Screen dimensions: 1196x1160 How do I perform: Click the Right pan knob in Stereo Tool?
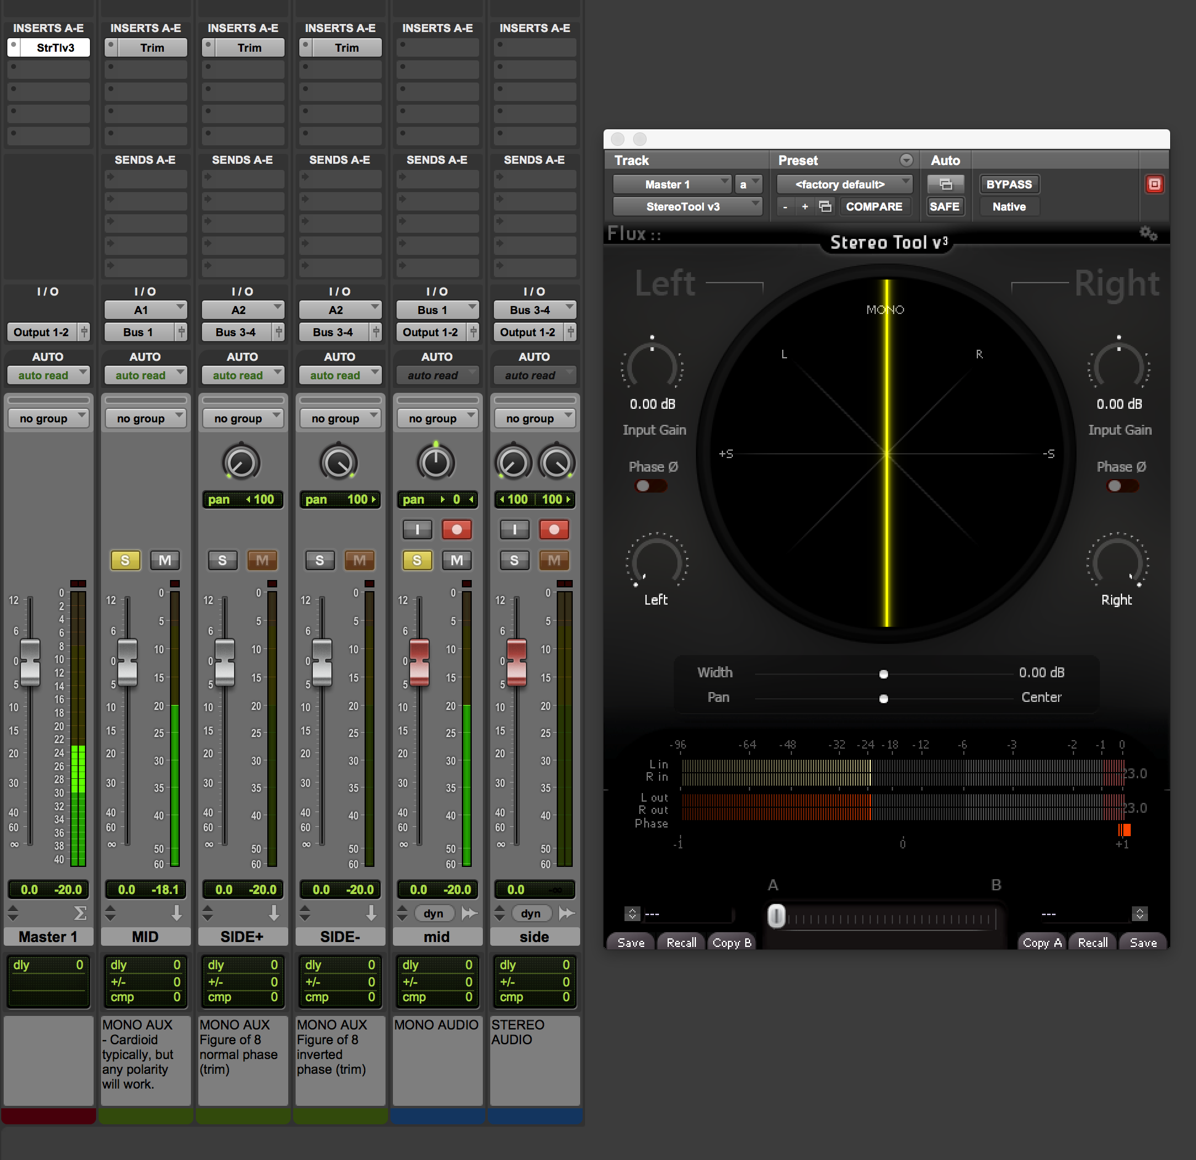coord(1117,561)
